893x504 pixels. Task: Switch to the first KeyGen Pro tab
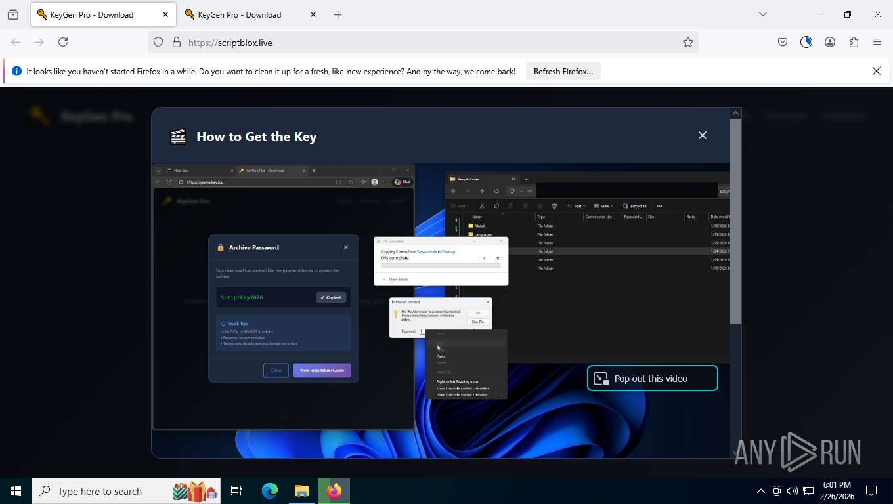coord(102,14)
